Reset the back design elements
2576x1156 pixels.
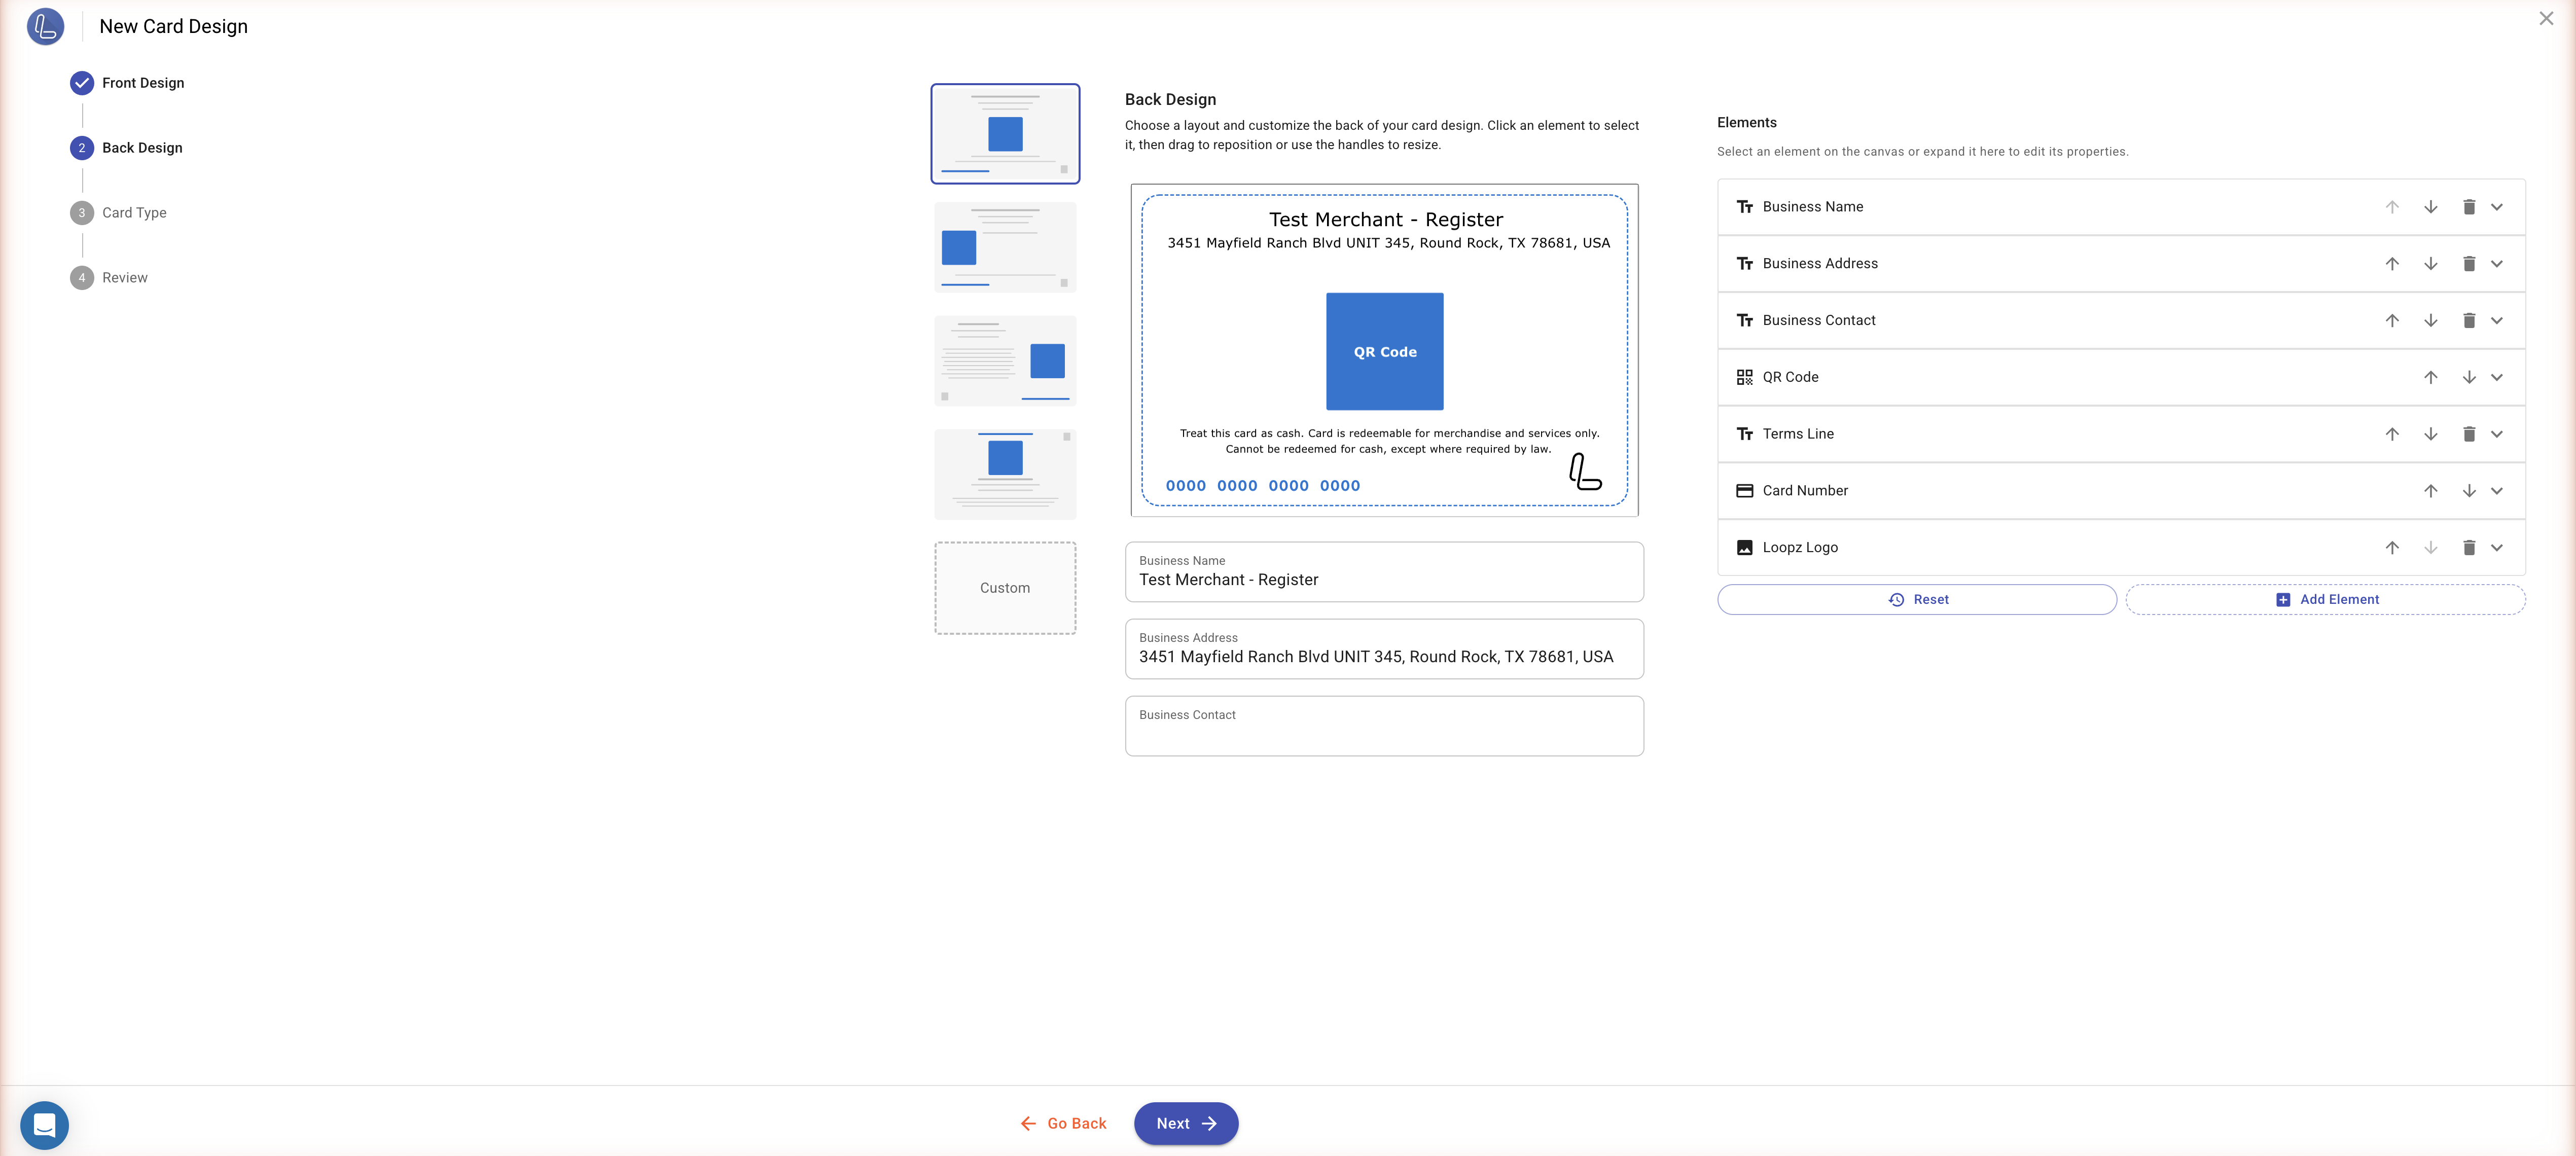[1917, 600]
